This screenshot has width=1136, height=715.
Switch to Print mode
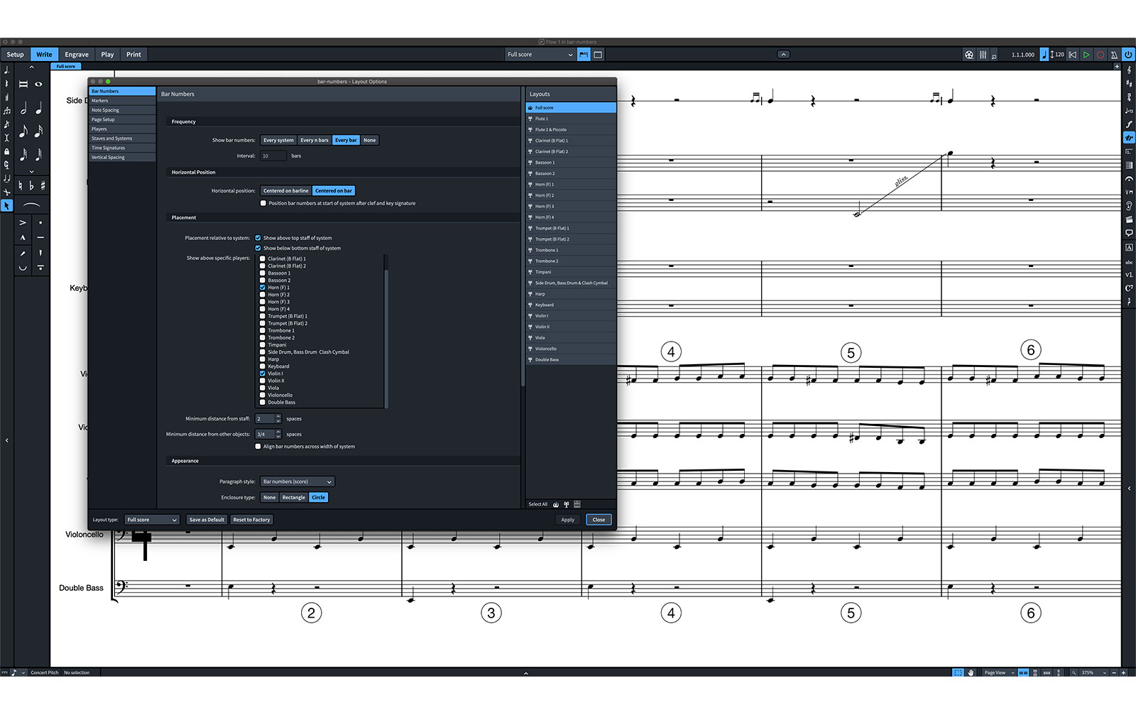pos(133,55)
